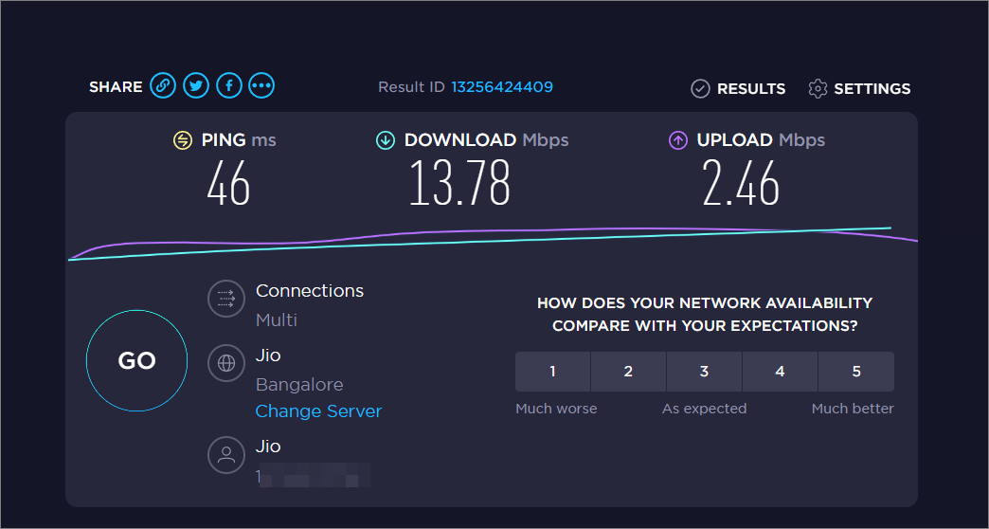Screen dimensions: 989x529
Task: Click the ping icon next to PING
Action: pyautogui.click(x=182, y=140)
